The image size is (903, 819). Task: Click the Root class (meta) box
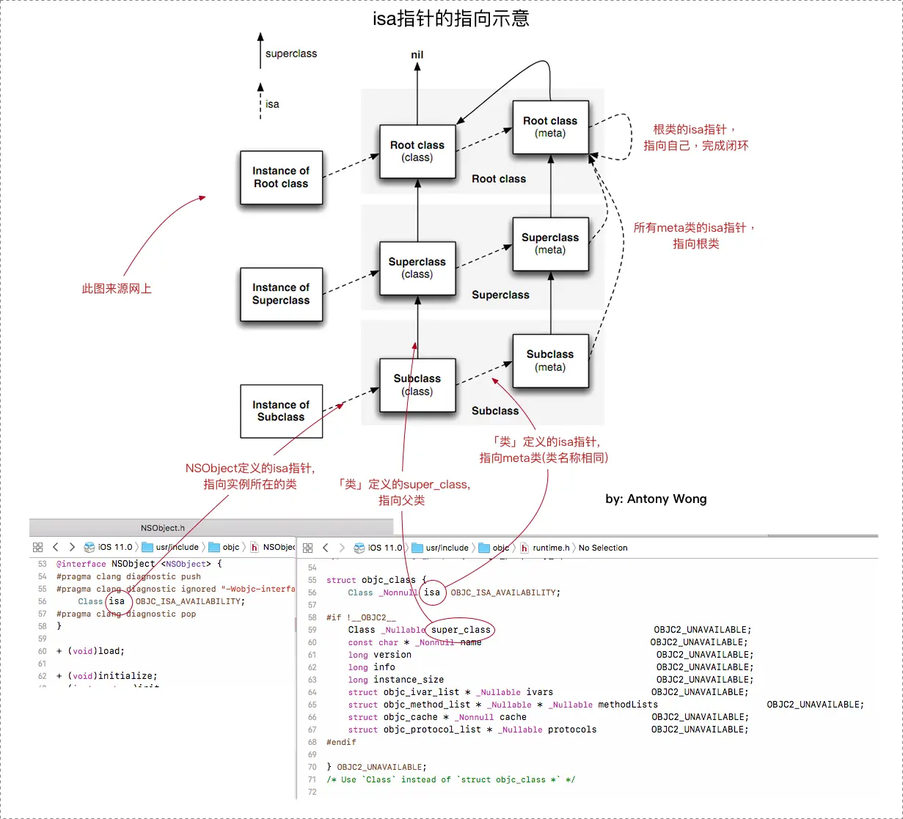pos(550,127)
